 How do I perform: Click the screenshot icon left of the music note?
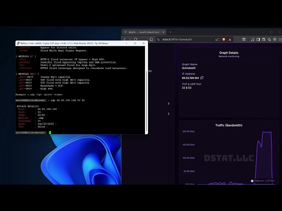[x=244, y=40]
